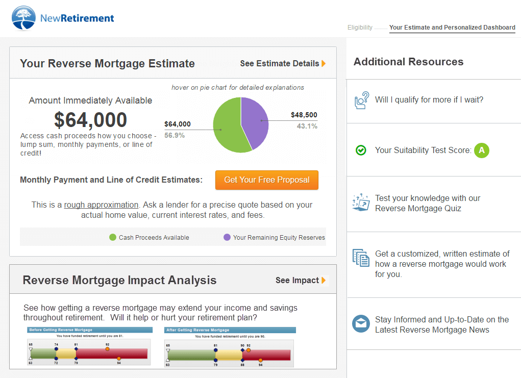
Task: Click the blue envelope news icon
Action: (361, 324)
